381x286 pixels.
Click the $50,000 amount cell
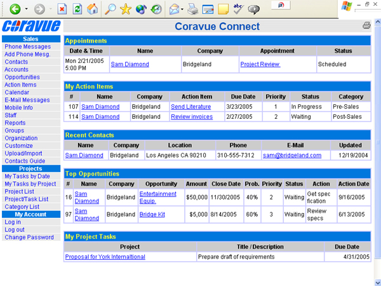197,197
